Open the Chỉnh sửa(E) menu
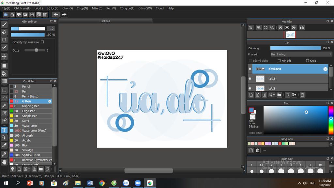 pyautogui.click(x=23, y=8)
